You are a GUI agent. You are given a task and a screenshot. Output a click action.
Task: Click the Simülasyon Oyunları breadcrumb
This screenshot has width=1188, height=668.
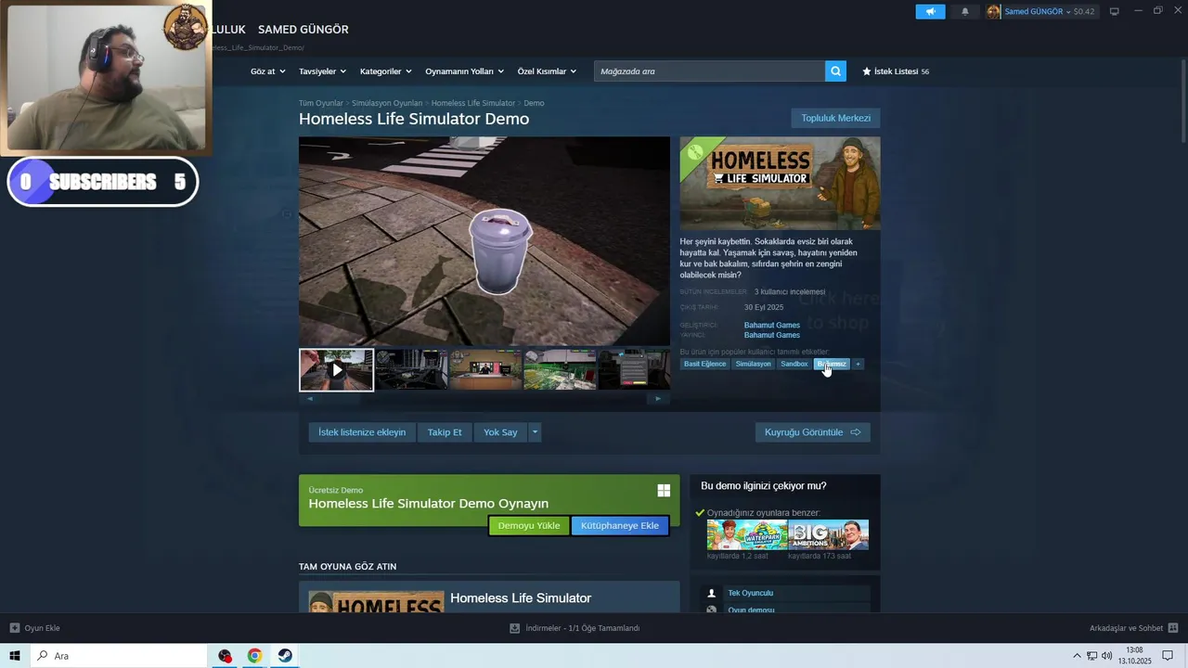coord(387,103)
